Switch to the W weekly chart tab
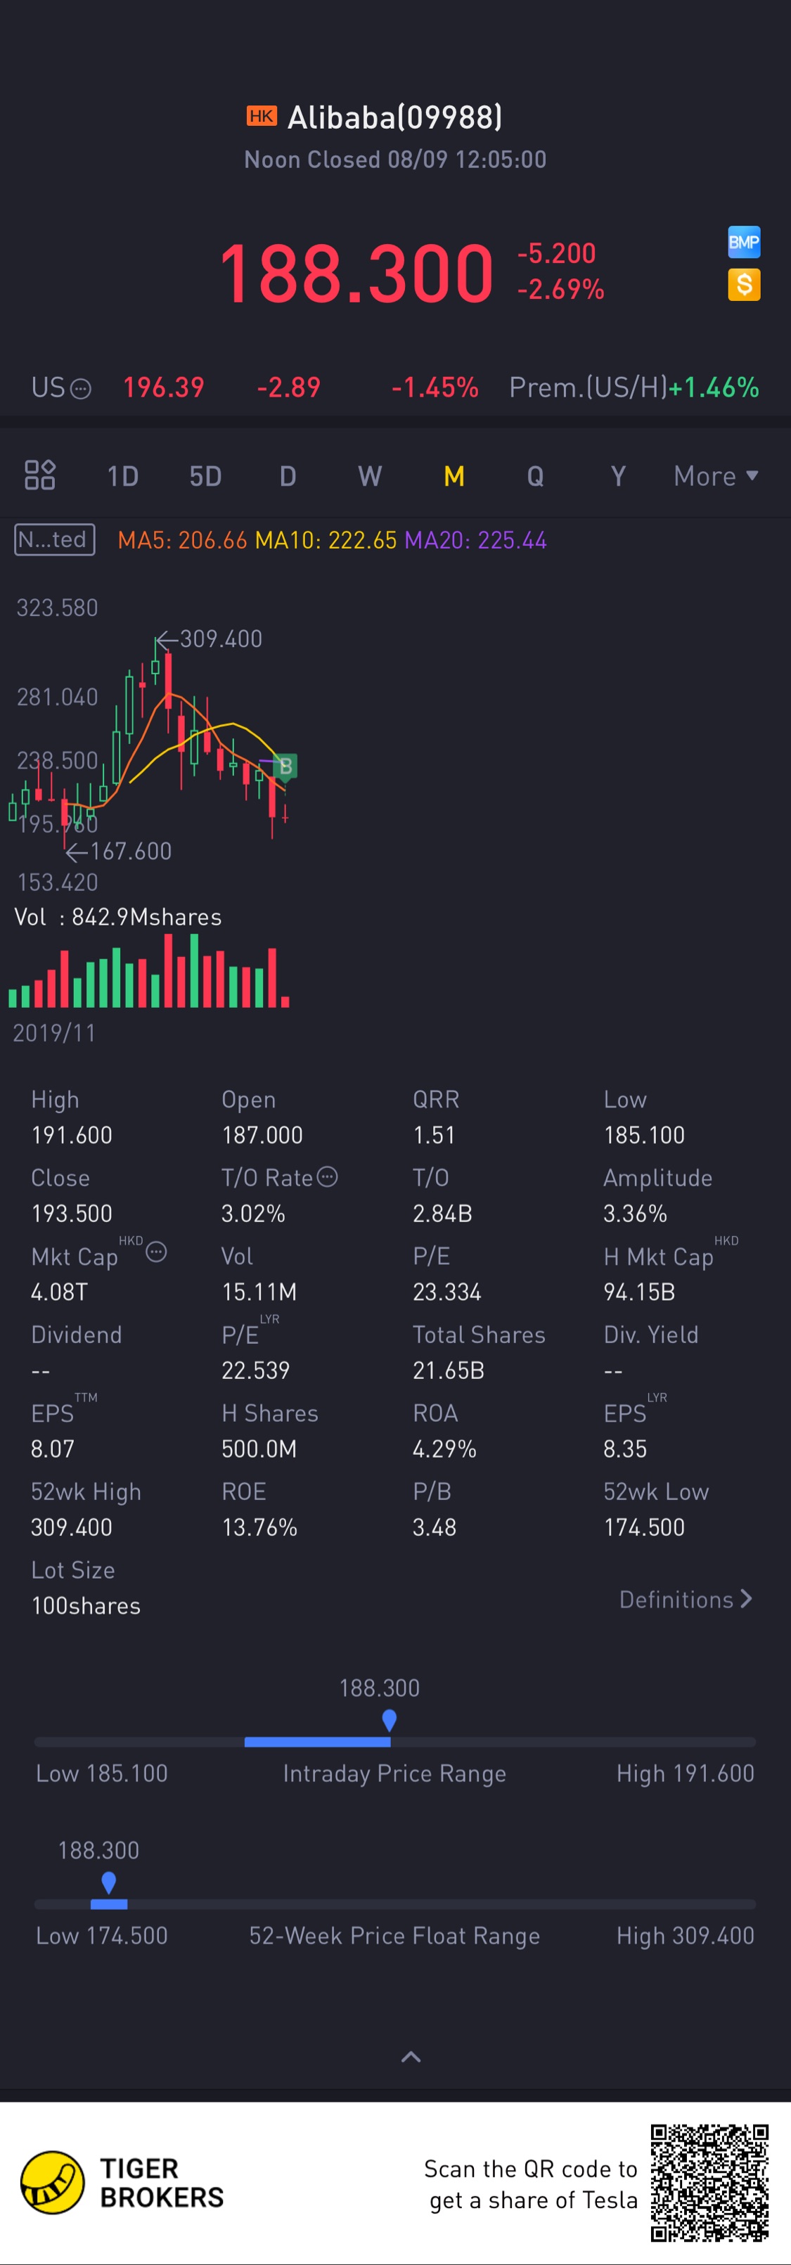 click(x=369, y=475)
